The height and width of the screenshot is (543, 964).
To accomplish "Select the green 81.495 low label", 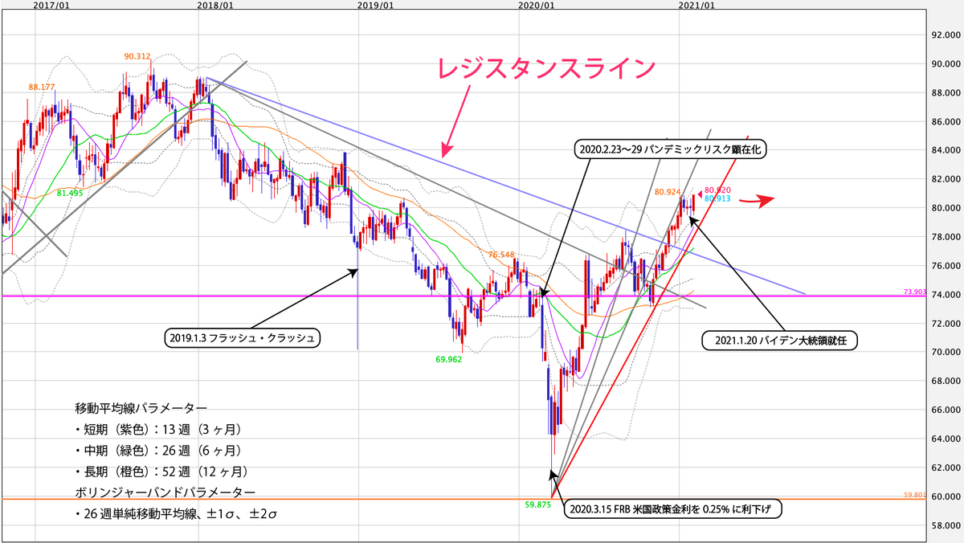I will (x=71, y=193).
